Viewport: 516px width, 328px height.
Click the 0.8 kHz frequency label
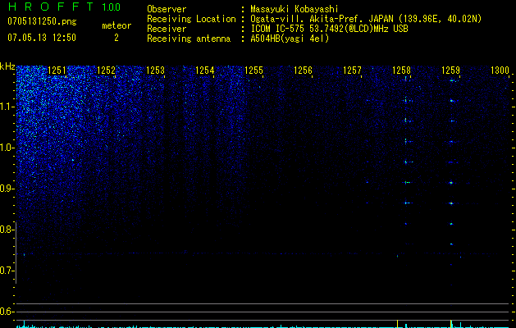[7, 230]
